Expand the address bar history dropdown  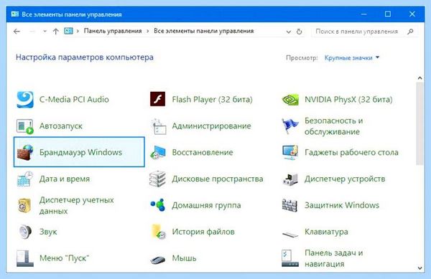point(289,32)
